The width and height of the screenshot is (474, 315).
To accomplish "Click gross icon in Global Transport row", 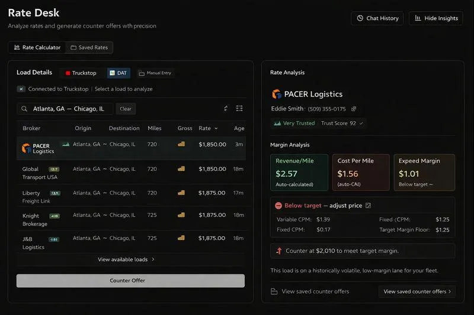I will (x=181, y=169).
